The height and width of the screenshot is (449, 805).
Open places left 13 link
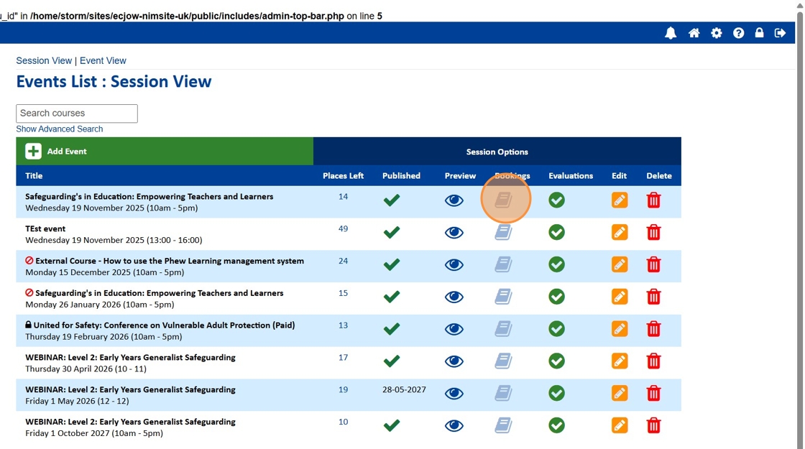(343, 325)
